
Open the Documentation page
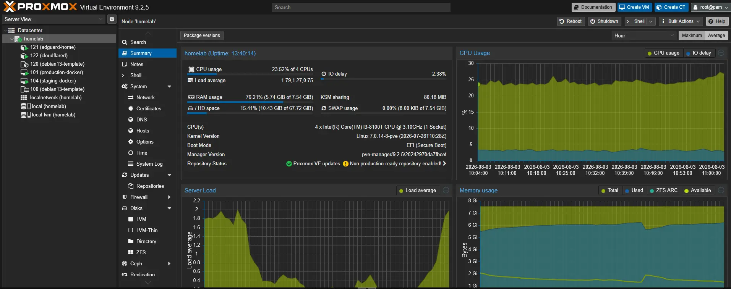coord(593,7)
